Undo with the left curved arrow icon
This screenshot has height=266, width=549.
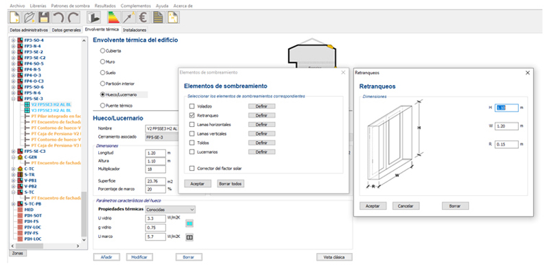tap(58, 18)
